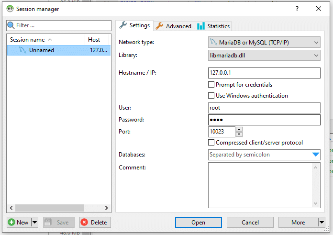Enable Compressed client/server protocol
333x235 pixels.
click(211, 142)
